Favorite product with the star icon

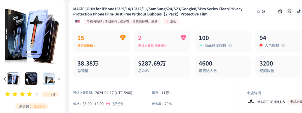280,11
